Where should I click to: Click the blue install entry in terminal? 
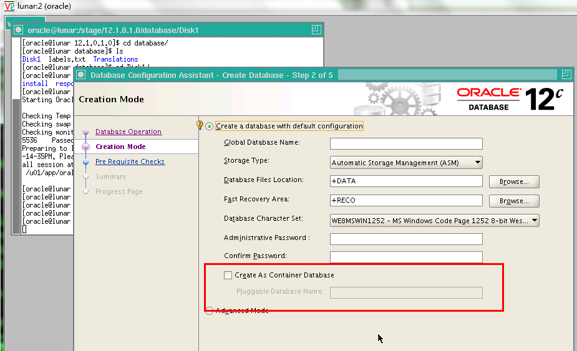coord(35,84)
